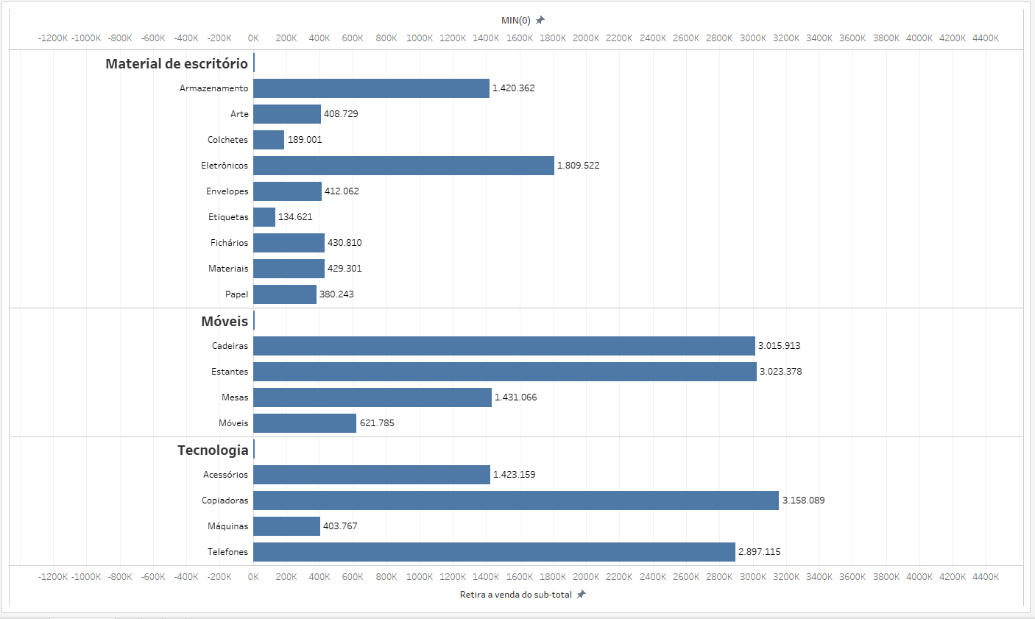Click the small Móveis sub-category row label

pyautogui.click(x=233, y=423)
